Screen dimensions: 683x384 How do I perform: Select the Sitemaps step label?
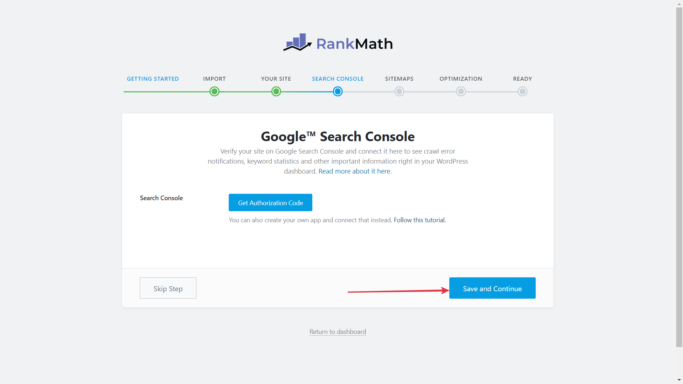point(399,79)
